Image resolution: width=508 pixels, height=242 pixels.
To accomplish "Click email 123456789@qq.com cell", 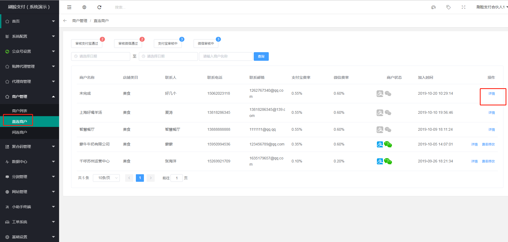I will [267, 144].
